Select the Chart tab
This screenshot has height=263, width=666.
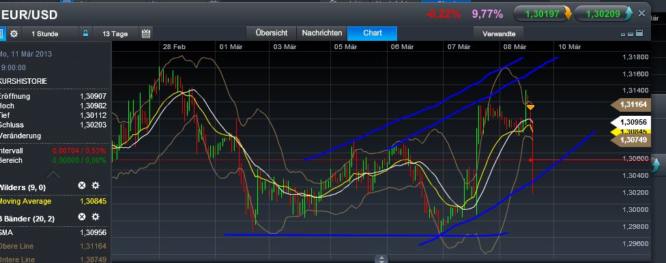(x=372, y=33)
